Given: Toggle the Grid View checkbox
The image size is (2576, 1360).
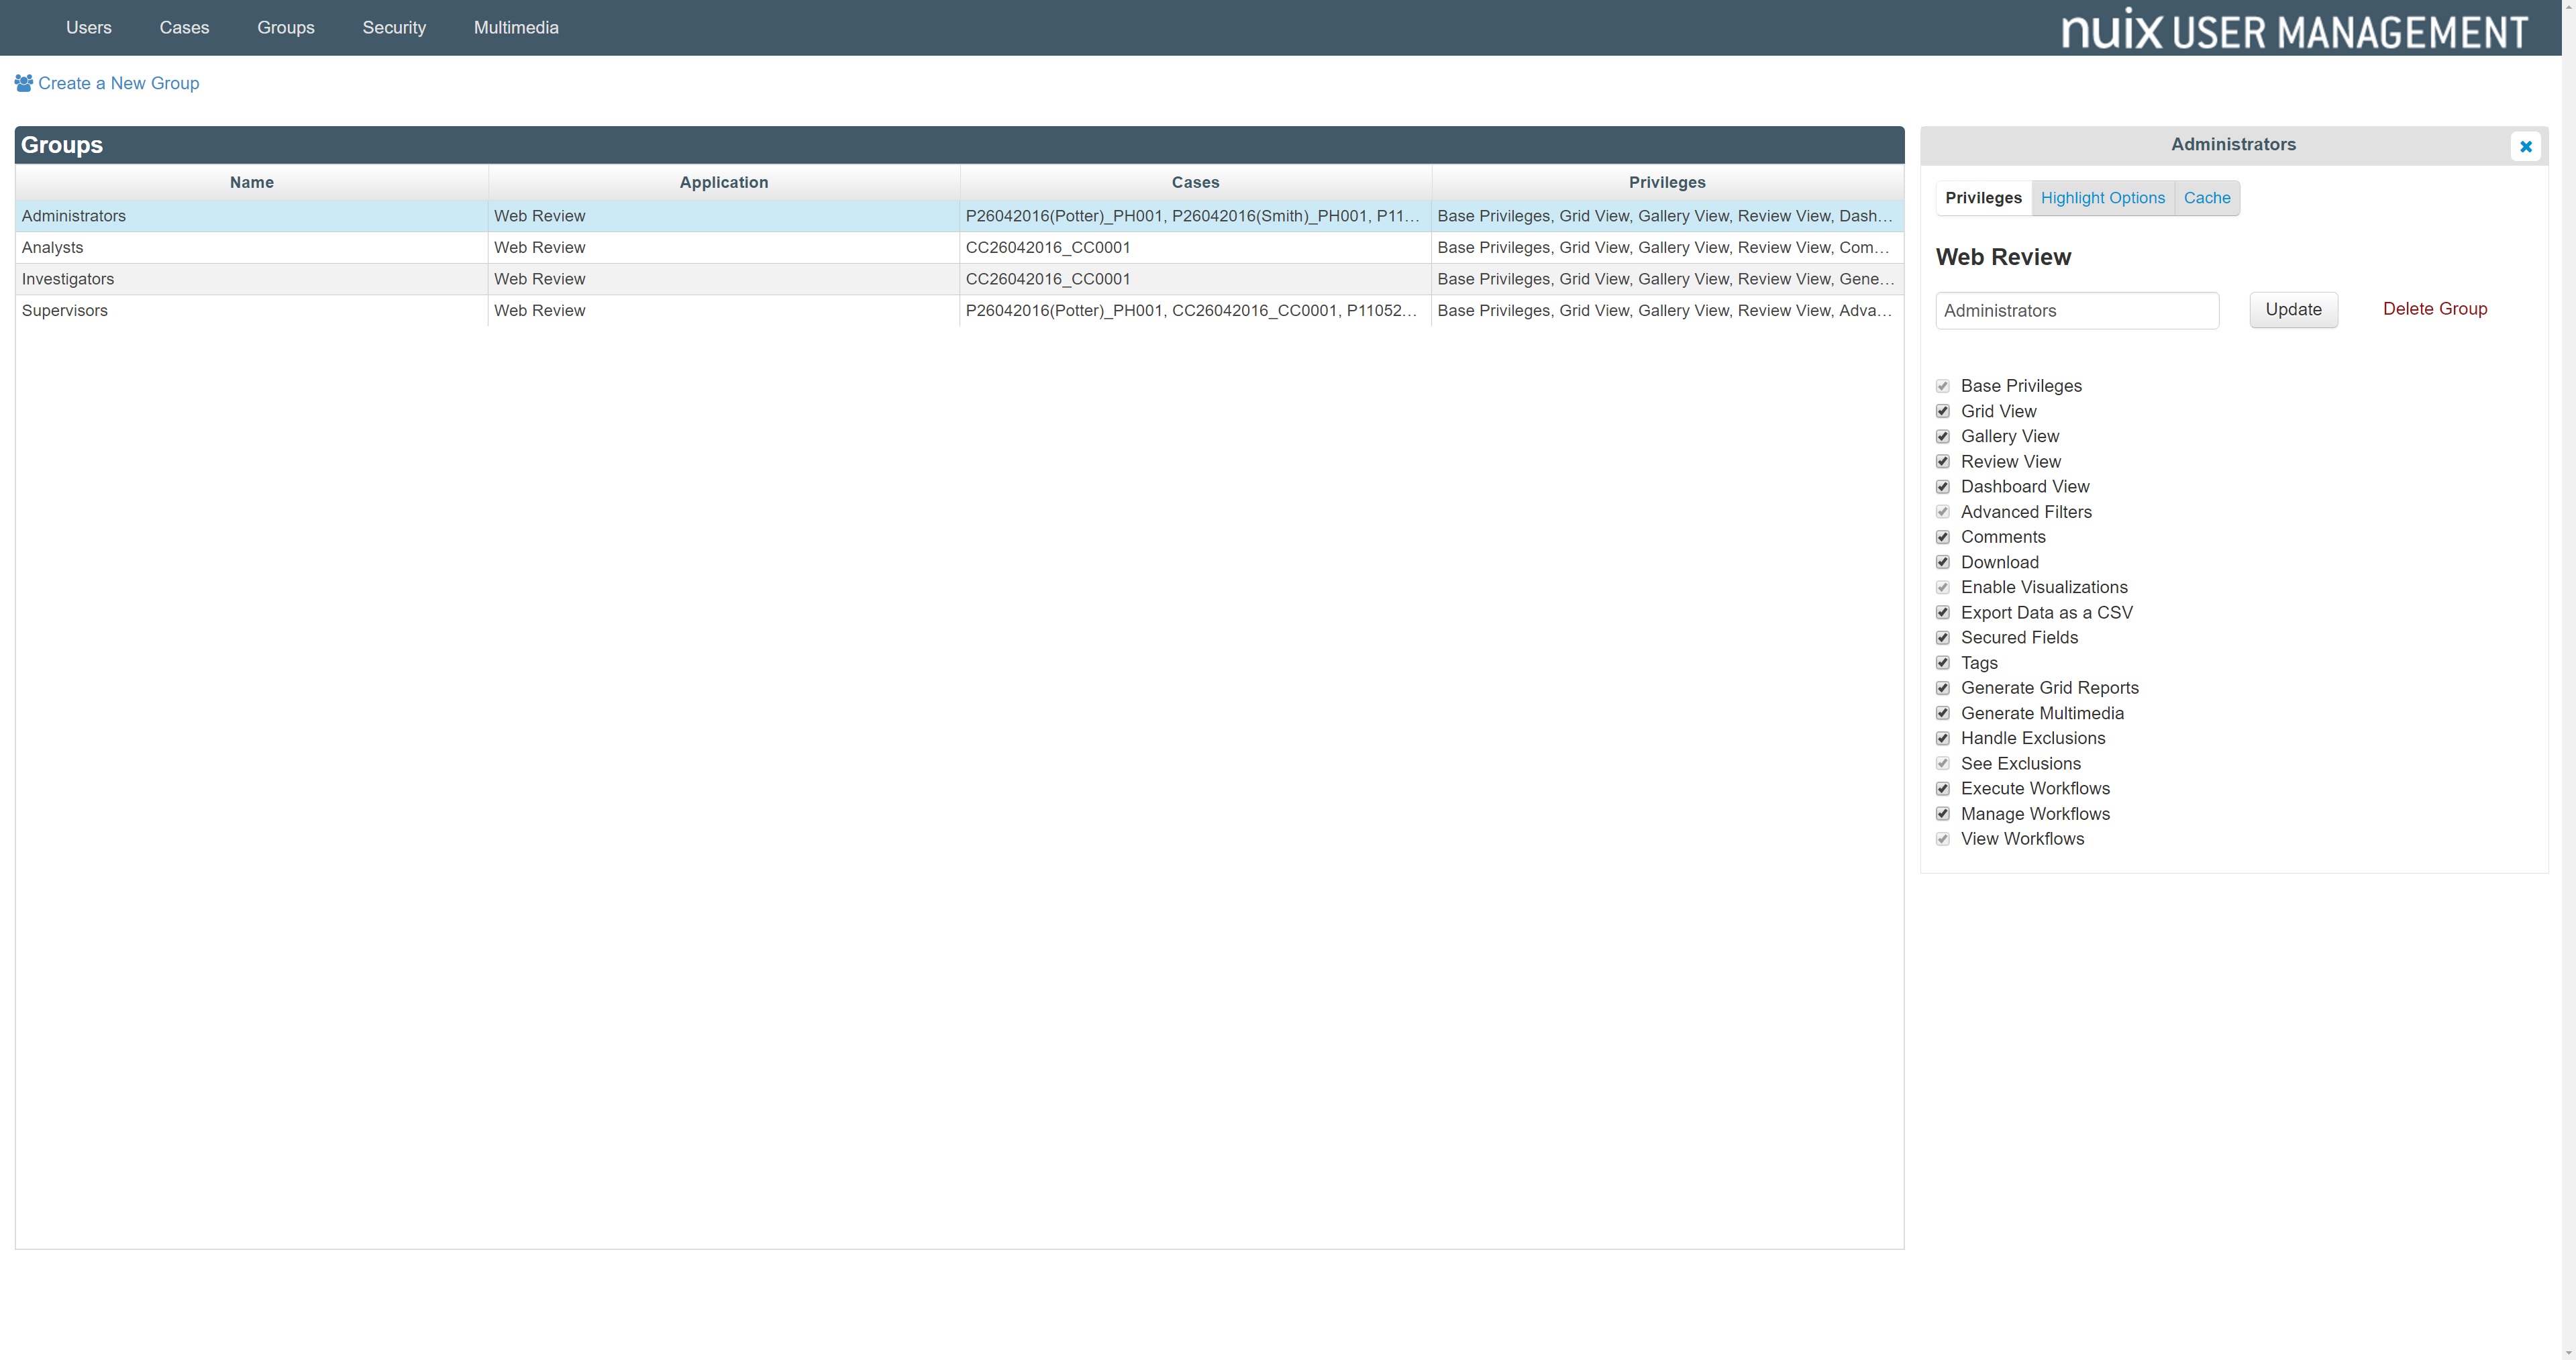Looking at the screenshot, I should click(1942, 411).
